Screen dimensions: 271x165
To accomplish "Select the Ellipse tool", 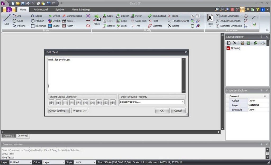I will click(x=37, y=16).
